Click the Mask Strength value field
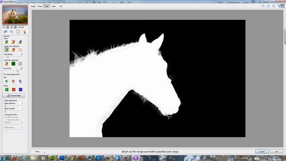The width and height of the screenshot is (286, 161). 21,109
